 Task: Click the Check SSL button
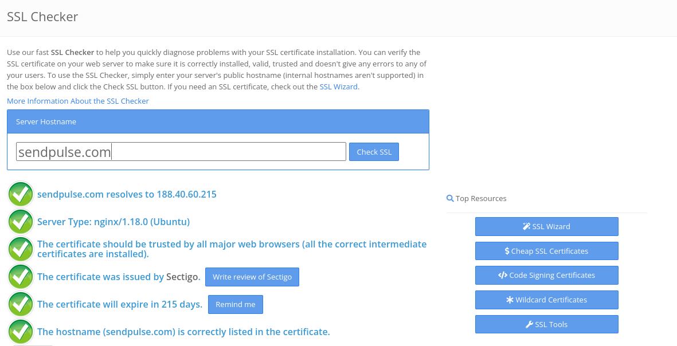coord(374,152)
